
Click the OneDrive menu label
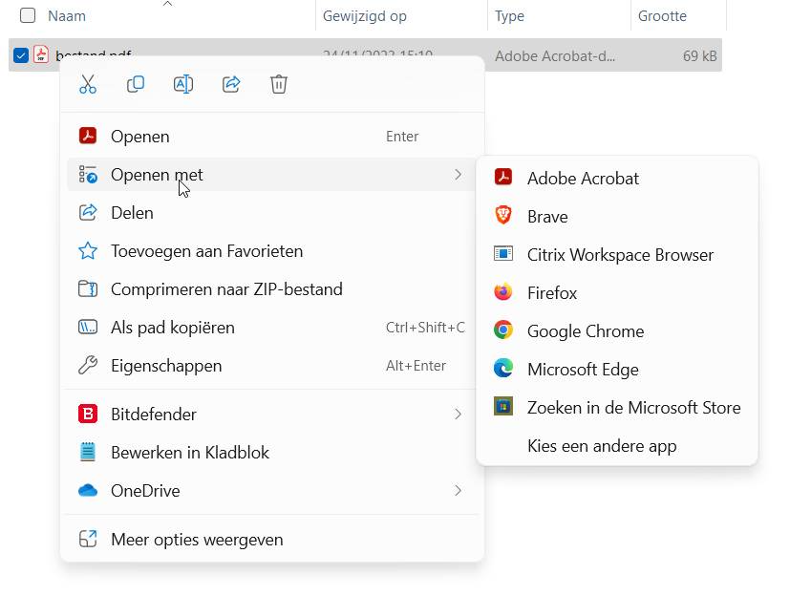(145, 490)
